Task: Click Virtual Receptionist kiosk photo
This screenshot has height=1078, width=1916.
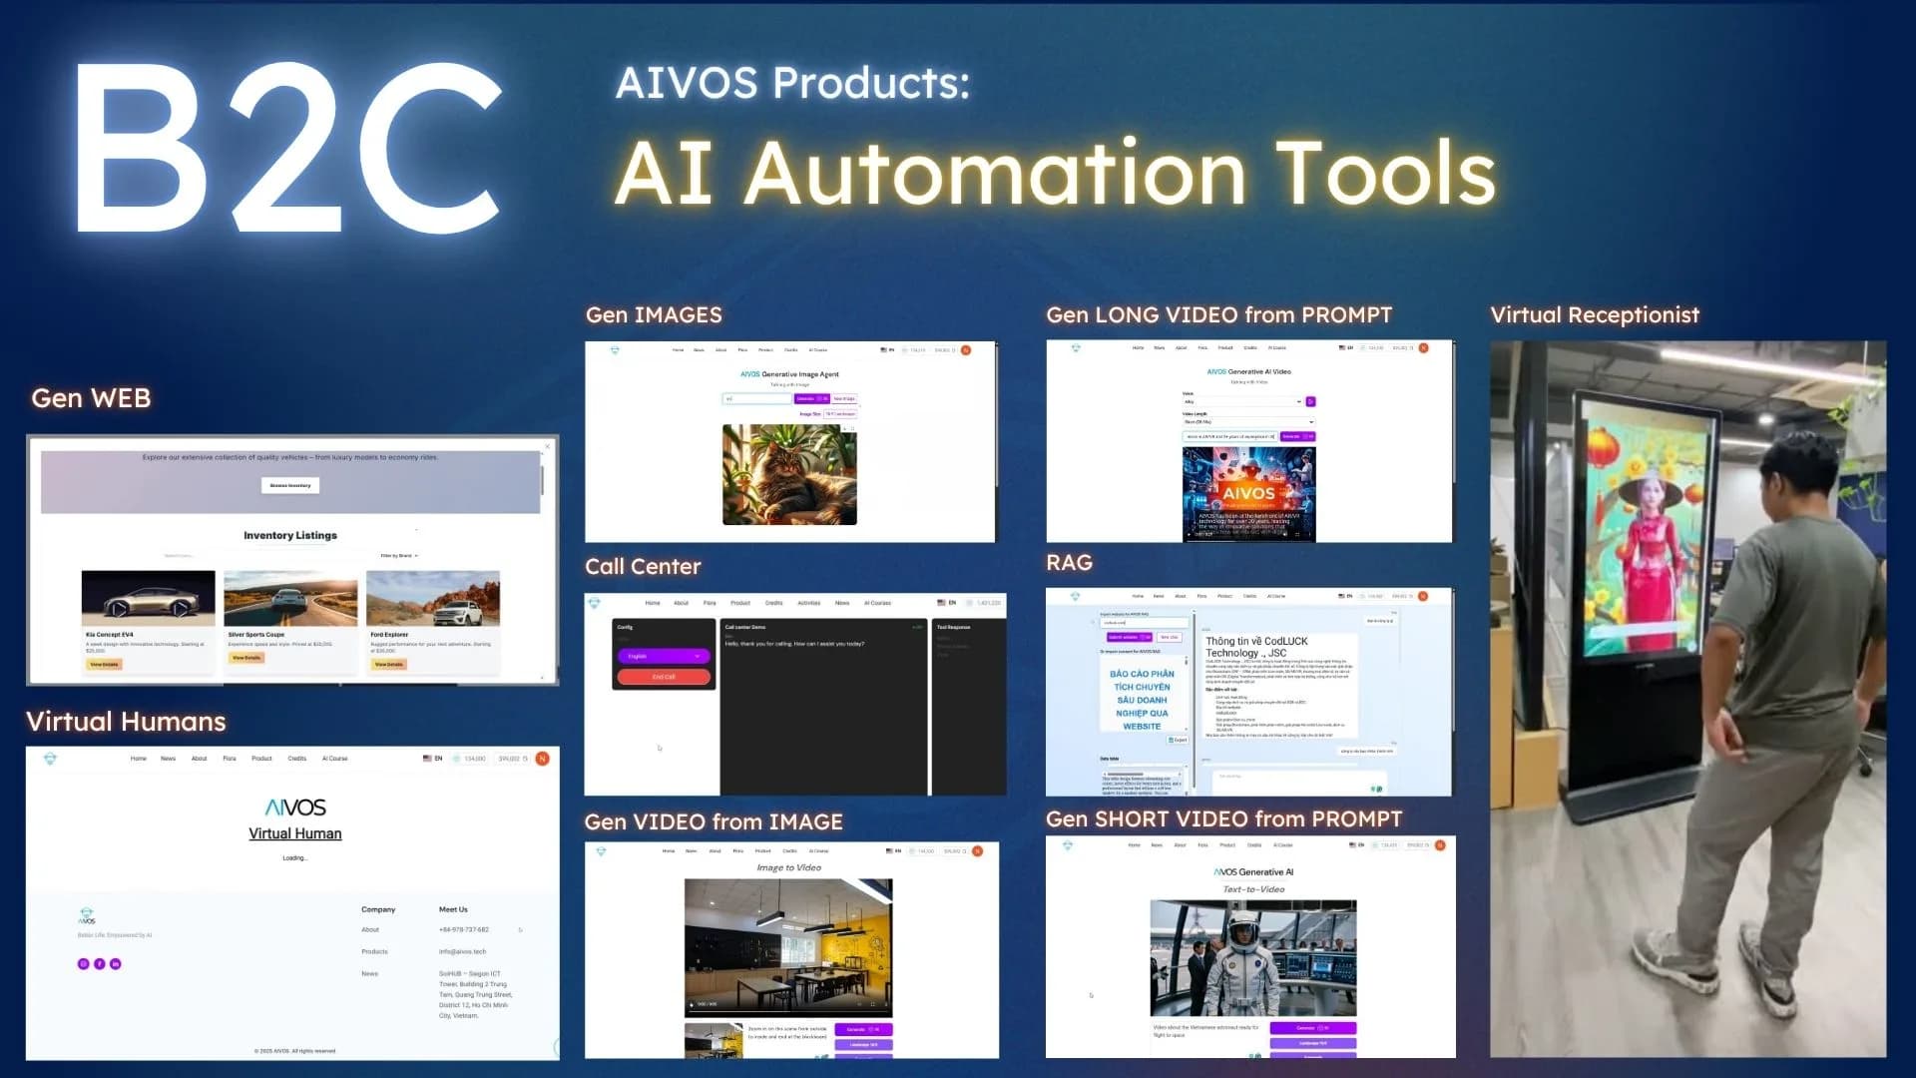Action: point(1687,699)
